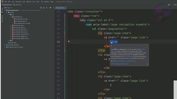Click the selected text First on line 18
The image size is (177, 99).
(114, 42)
